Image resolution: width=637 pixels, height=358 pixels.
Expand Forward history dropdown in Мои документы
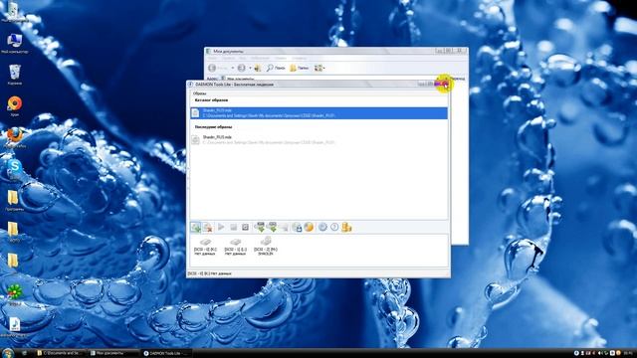(250, 69)
